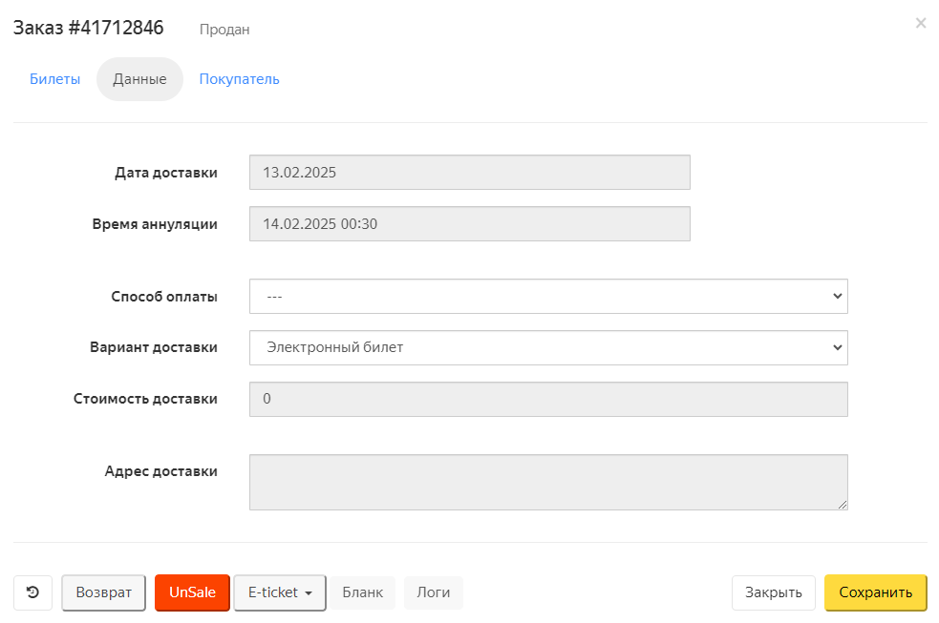Open the Покупатель tab
This screenshot has height=623, width=939.
click(x=239, y=79)
